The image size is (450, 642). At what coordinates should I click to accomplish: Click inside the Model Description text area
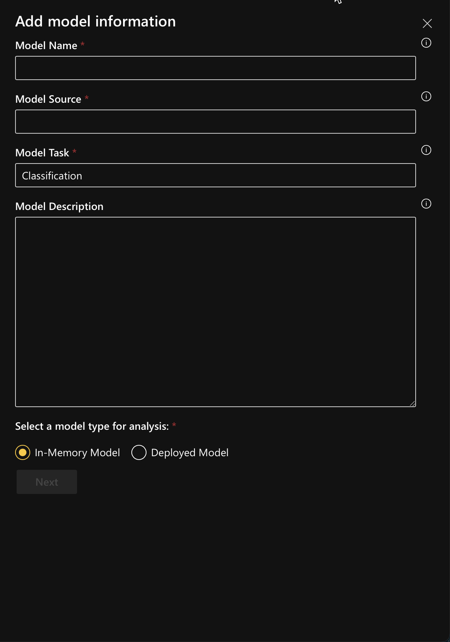point(215,312)
